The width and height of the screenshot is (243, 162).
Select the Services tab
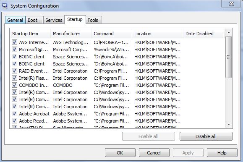pyautogui.click(x=54, y=20)
